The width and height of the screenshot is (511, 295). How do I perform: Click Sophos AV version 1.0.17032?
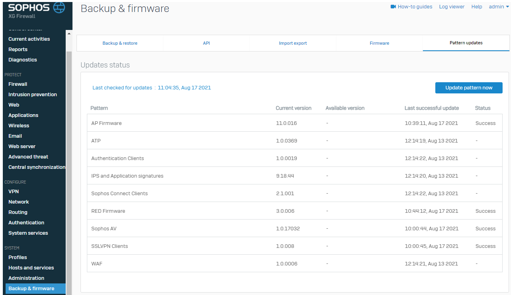point(288,229)
